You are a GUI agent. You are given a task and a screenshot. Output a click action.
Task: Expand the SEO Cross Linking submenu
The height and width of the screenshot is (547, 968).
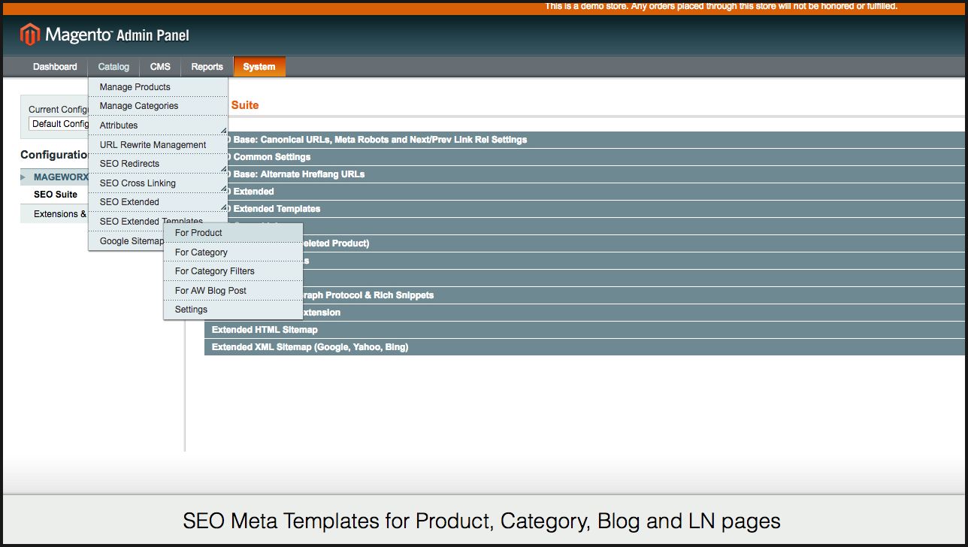pyautogui.click(x=138, y=183)
